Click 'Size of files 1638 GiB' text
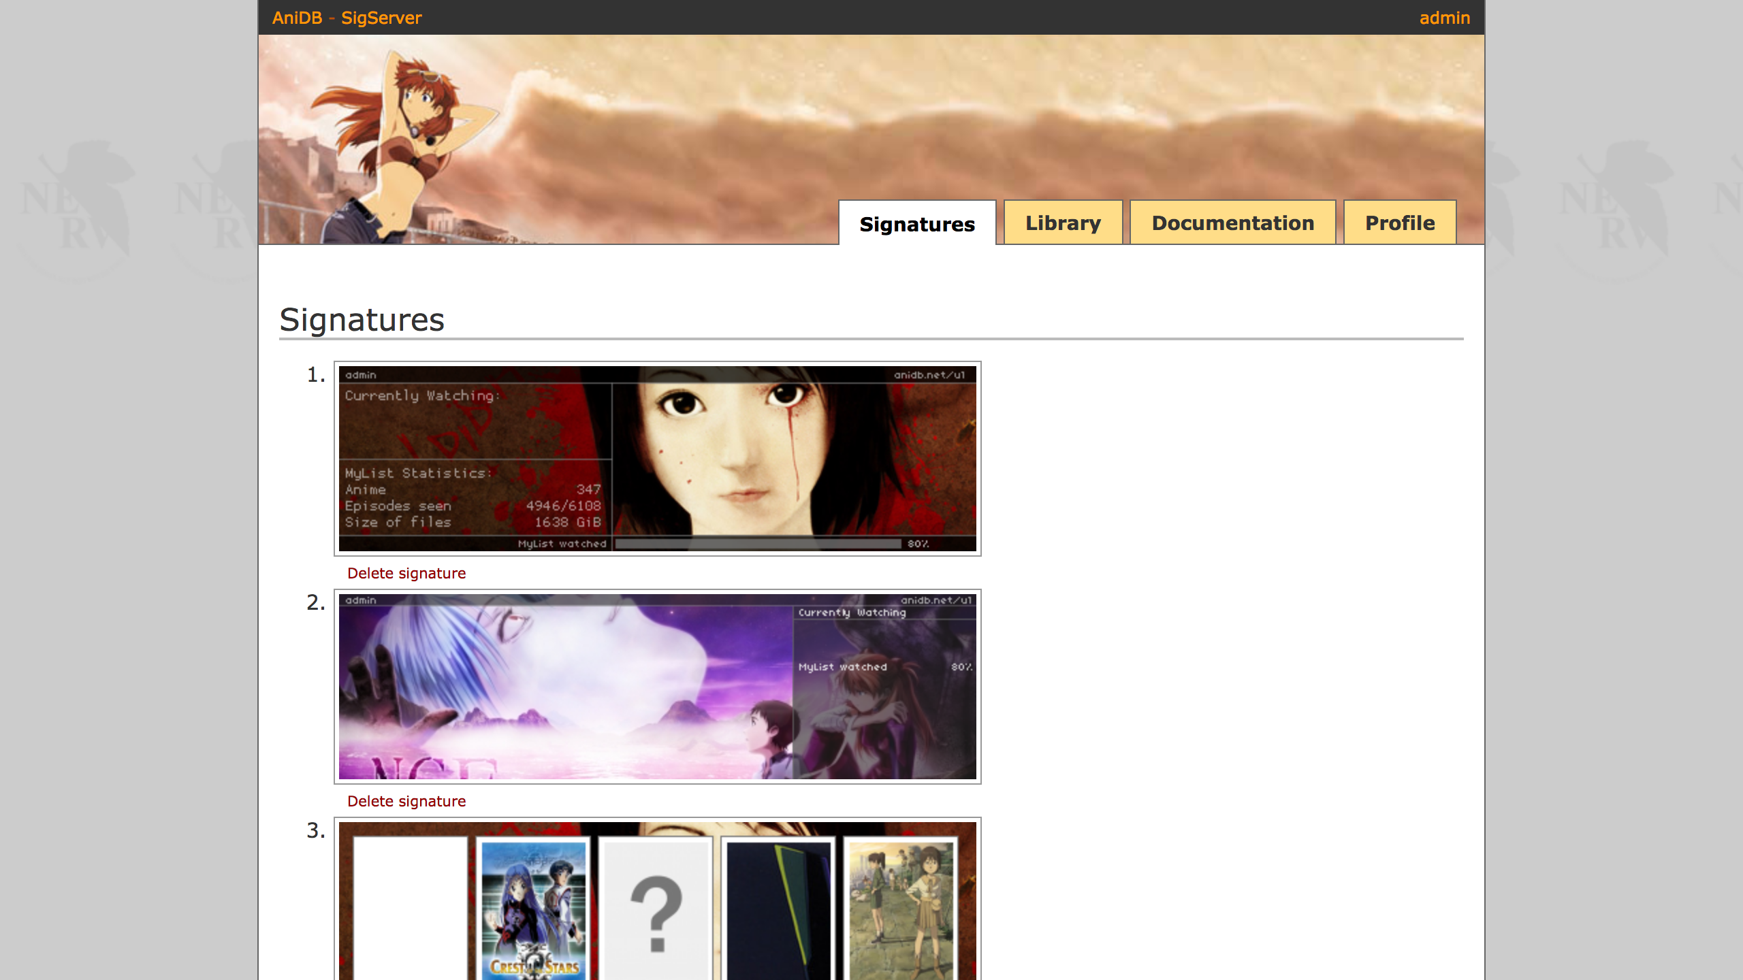Viewport: 1743px width, 980px height. (x=473, y=522)
